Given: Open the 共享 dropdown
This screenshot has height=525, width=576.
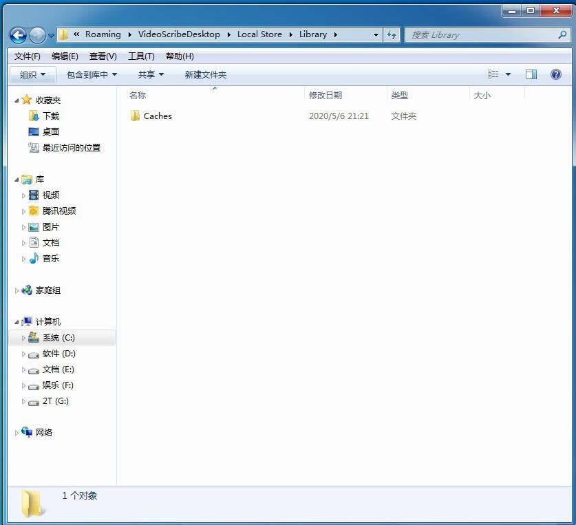Looking at the screenshot, I should [151, 74].
